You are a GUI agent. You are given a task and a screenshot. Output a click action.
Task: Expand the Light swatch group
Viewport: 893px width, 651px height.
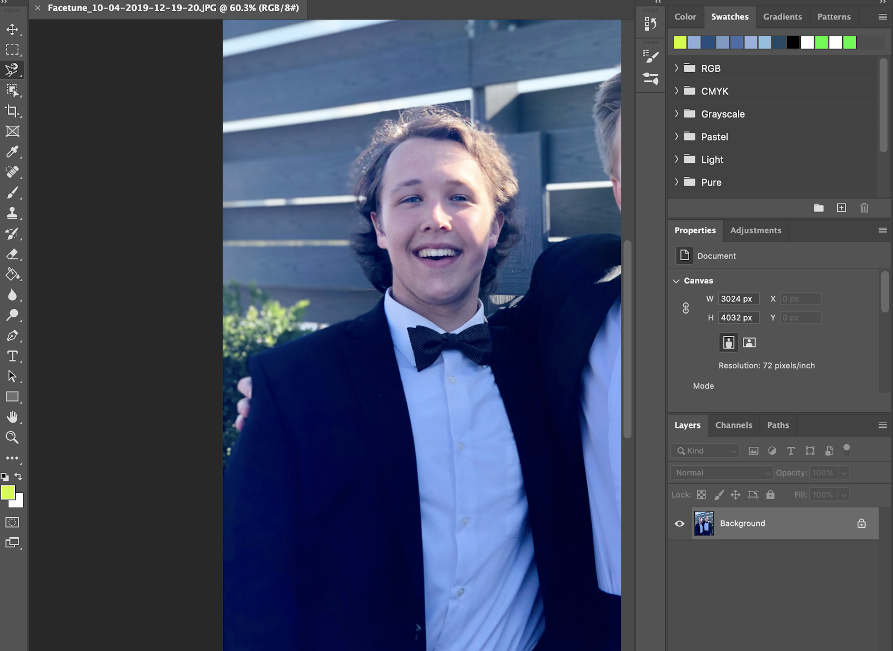click(676, 159)
